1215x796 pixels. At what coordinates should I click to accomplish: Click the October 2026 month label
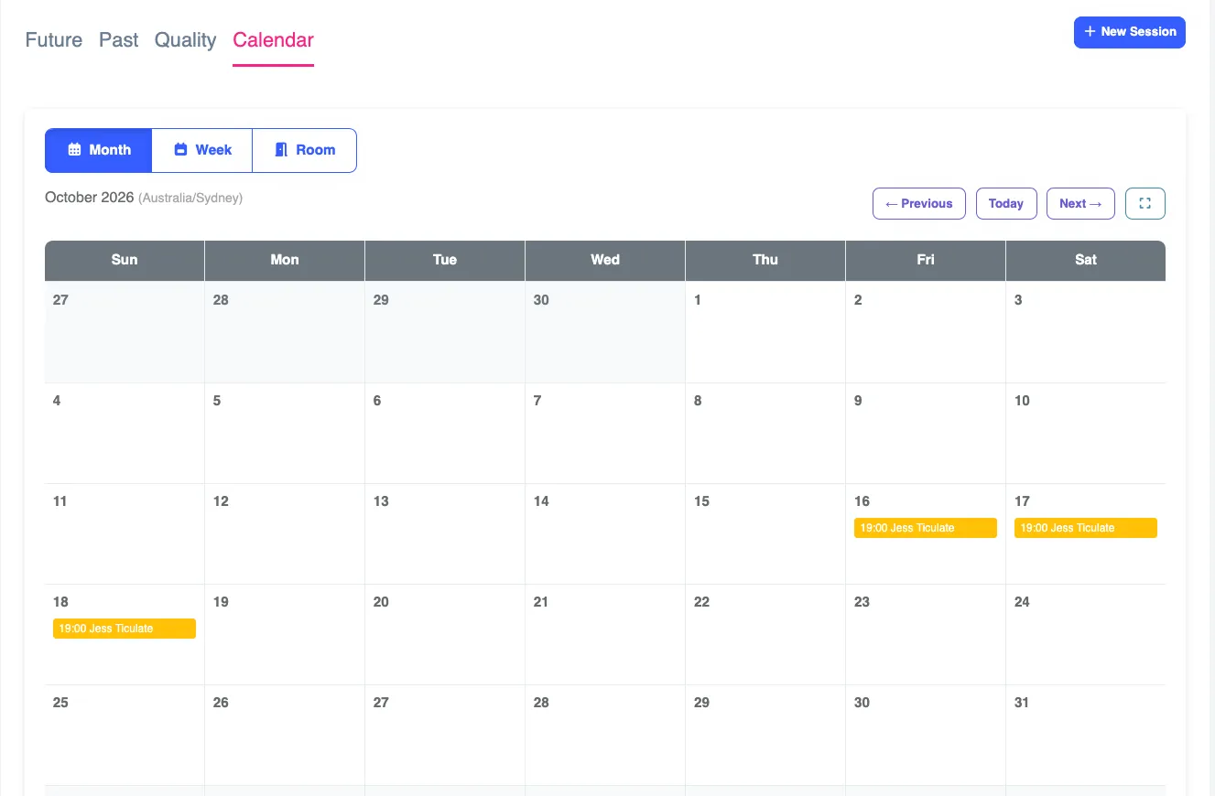(x=90, y=198)
